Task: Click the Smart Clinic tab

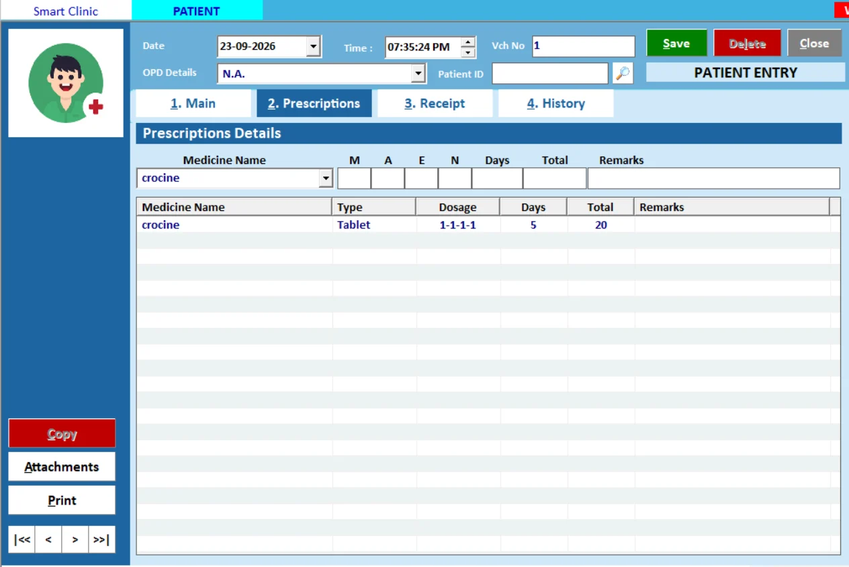Action: [x=66, y=11]
